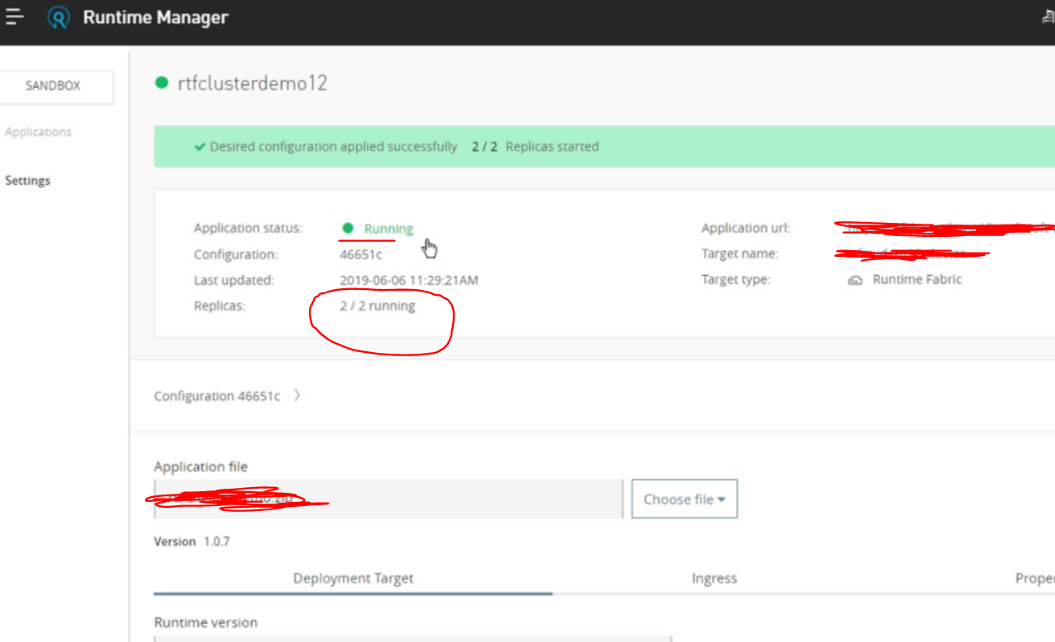Switch to the Ingress tab
Viewport: 1055px width, 642px height.
click(x=714, y=578)
